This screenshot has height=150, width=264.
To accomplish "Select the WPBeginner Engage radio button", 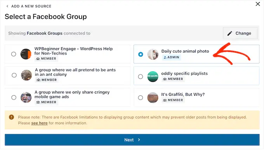I will (x=14, y=54).
